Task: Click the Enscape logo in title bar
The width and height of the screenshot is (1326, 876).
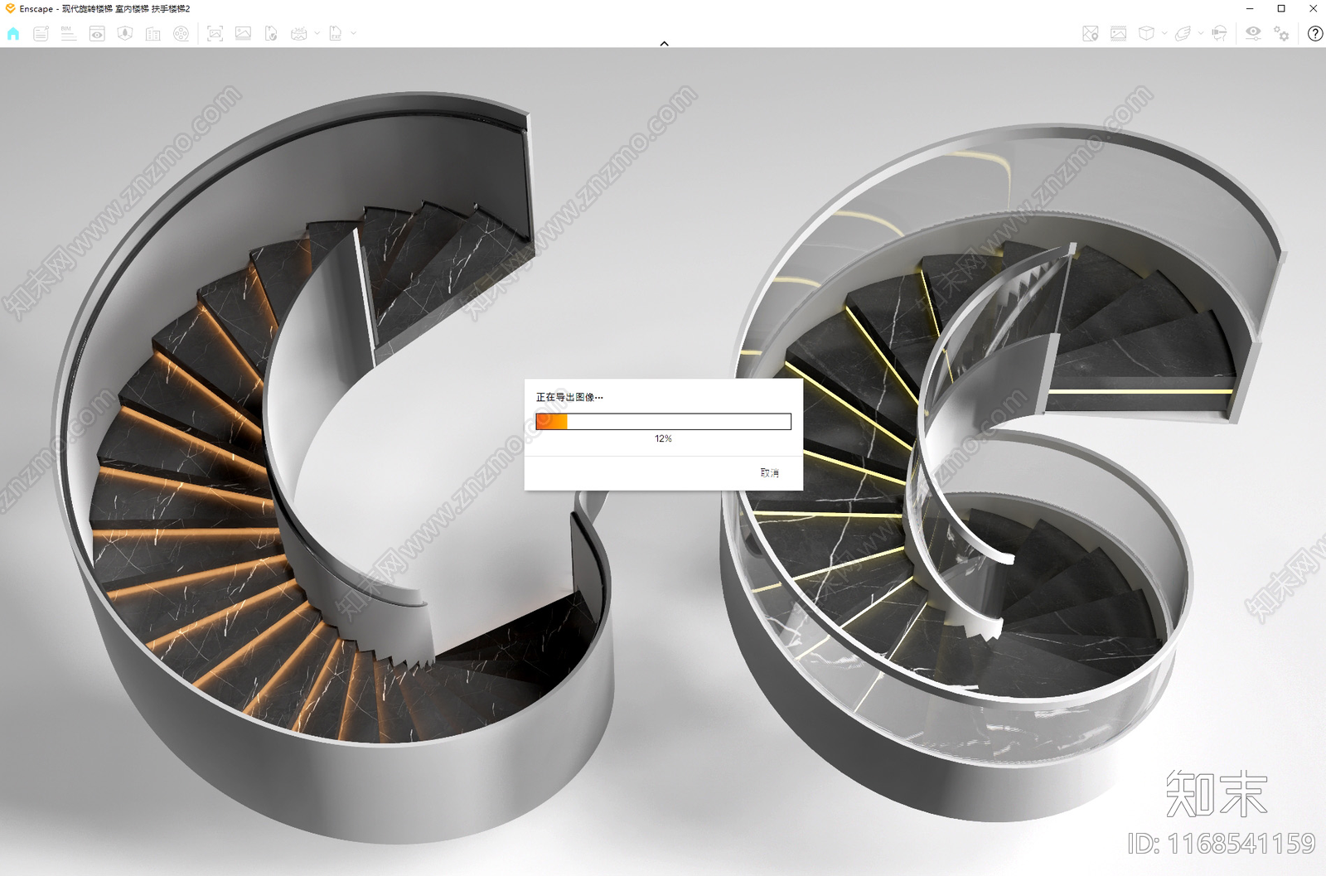Action: (x=10, y=8)
